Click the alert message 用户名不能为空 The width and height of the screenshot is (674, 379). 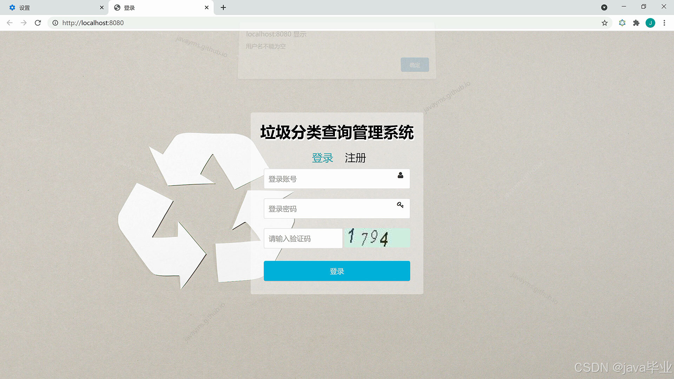point(266,46)
